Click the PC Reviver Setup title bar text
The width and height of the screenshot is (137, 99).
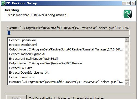point(22,3)
